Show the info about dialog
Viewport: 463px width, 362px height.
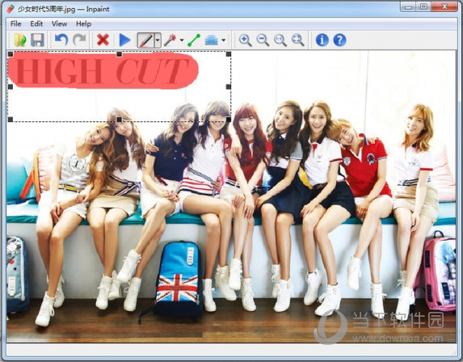click(322, 40)
